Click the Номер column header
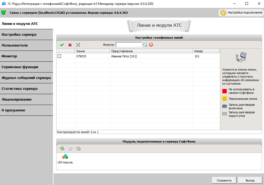The width and height of the screenshot is (264, 185). pyautogui.click(x=206, y=51)
